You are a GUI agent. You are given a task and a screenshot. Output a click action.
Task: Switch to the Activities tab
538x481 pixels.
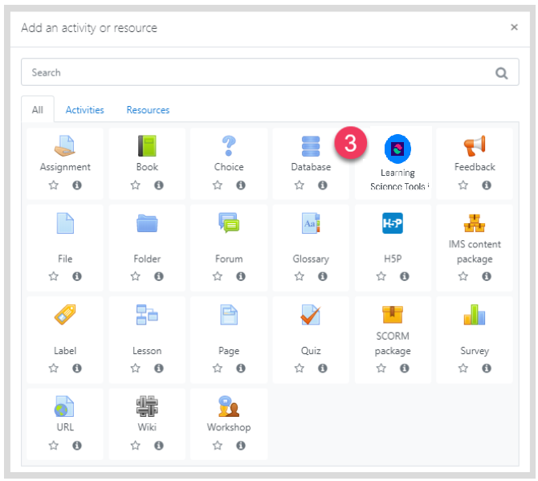[x=85, y=110]
